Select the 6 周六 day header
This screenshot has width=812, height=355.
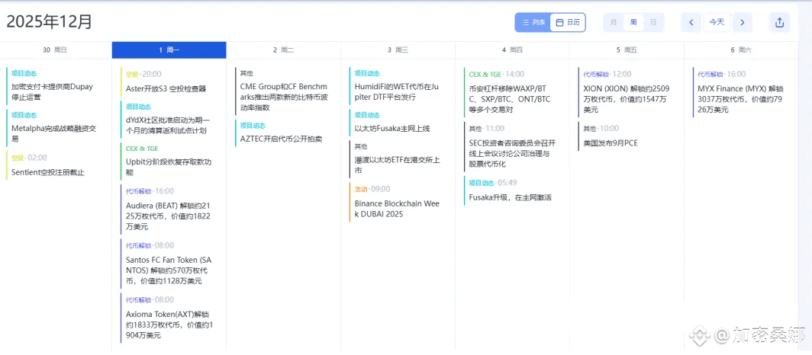click(x=741, y=50)
